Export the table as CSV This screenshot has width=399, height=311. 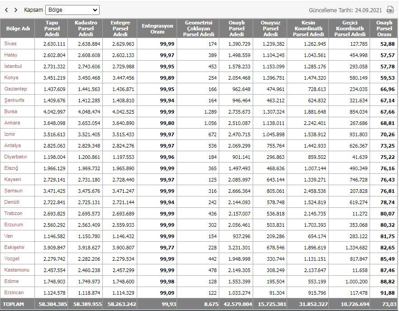[x=390, y=10]
